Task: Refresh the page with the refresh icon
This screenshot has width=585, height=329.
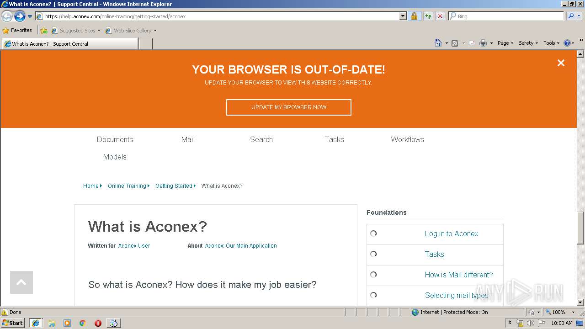Action: 428,16
